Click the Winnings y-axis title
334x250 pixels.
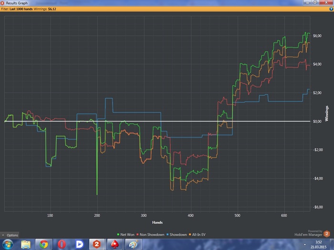click(327, 113)
